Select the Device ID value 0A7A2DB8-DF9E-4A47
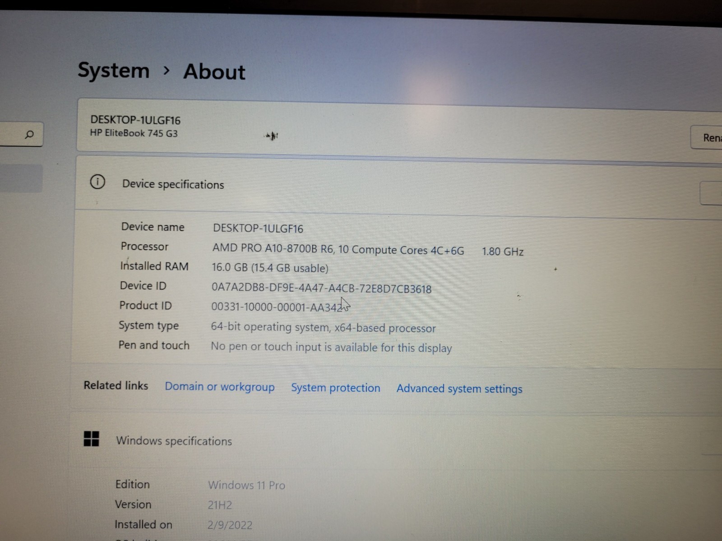Image resolution: width=722 pixels, height=541 pixels. tap(321, 289)
